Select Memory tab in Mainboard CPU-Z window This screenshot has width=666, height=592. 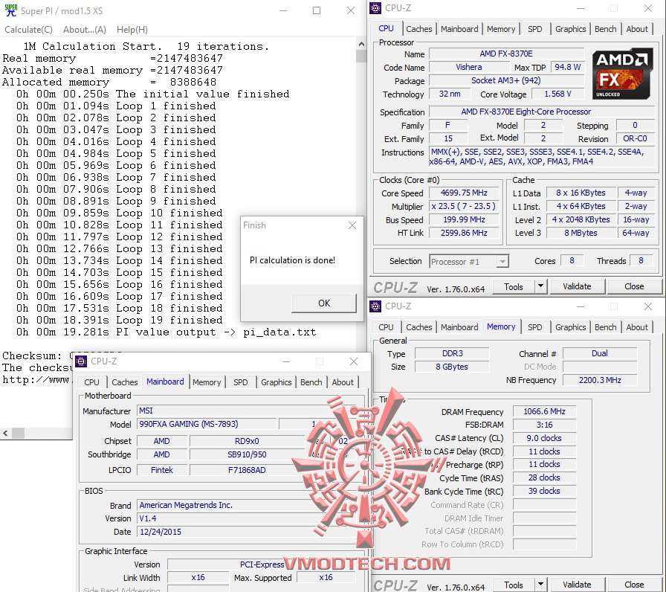click(207, 382)
